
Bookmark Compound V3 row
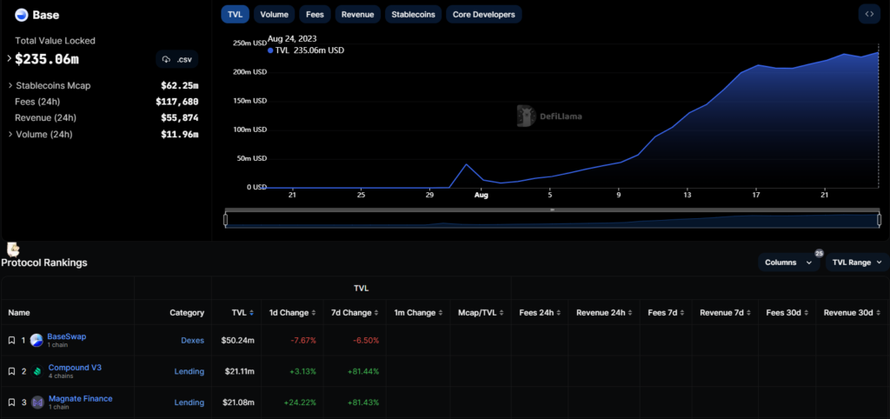(x=11, y=371)
